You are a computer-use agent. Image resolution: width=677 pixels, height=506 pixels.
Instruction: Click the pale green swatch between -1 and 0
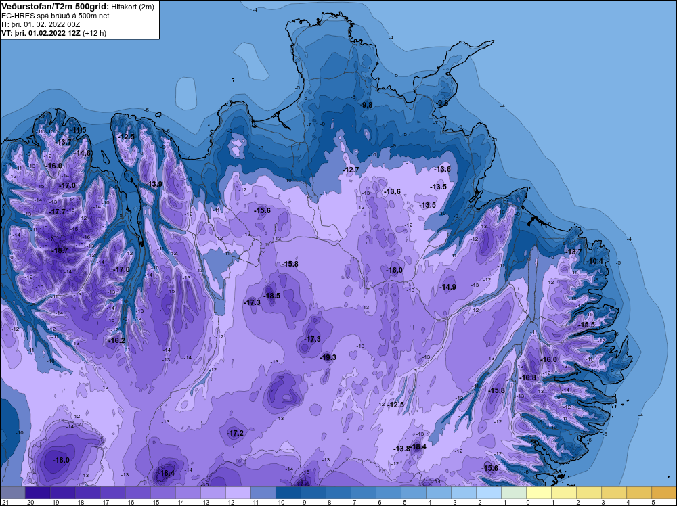coord(513,492)
